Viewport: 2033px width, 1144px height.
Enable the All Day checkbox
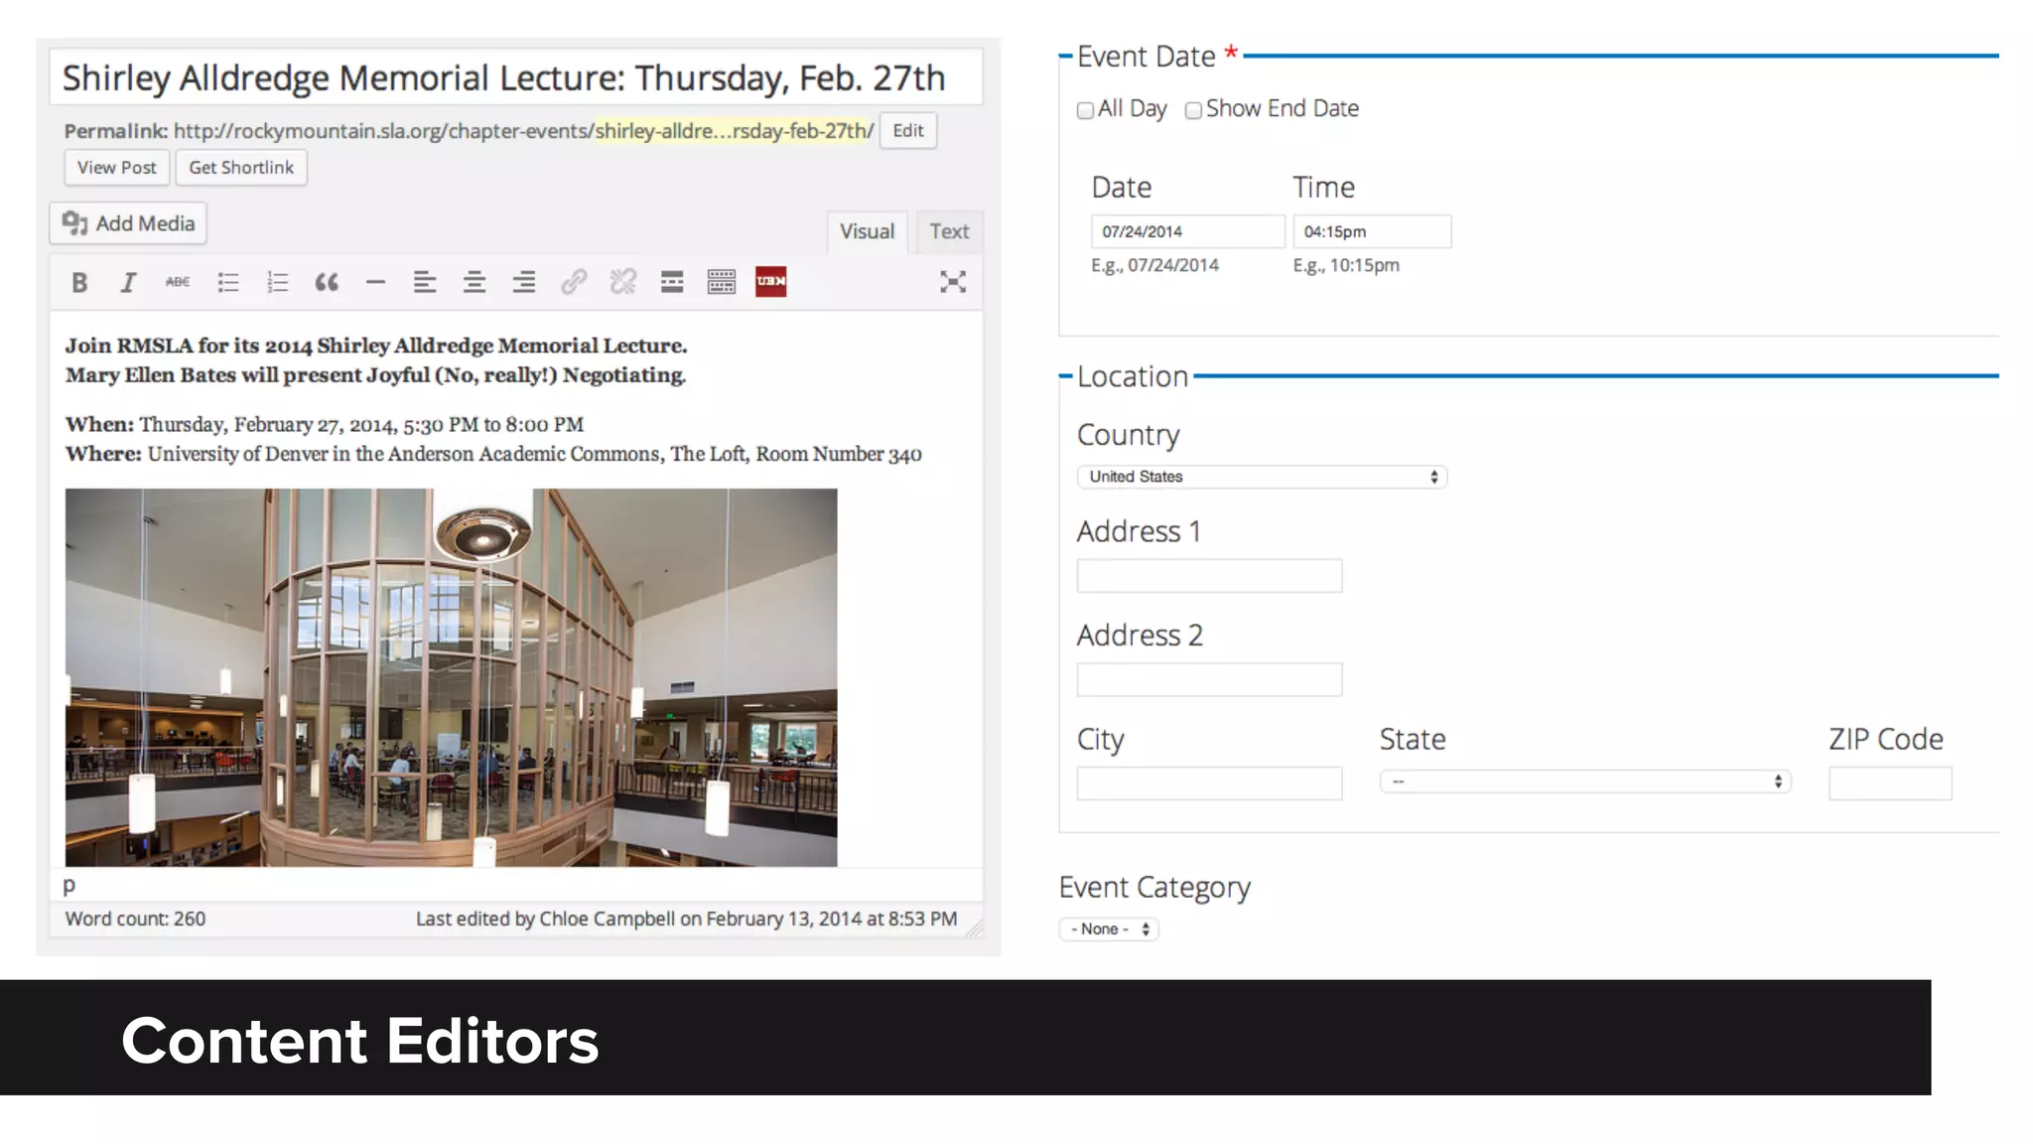coord(1086,110)
